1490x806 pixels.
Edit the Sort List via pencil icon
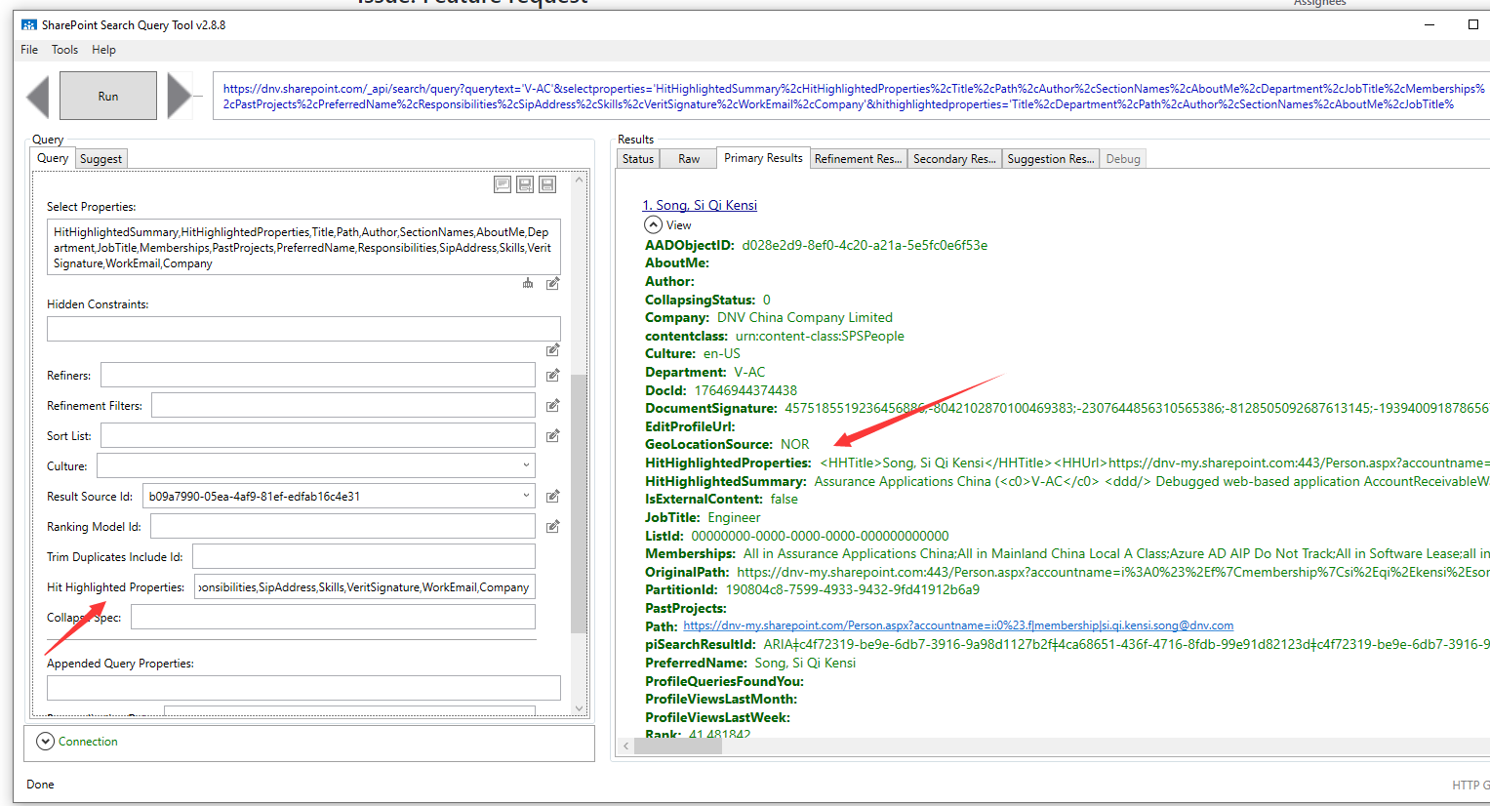pos(552,434)
